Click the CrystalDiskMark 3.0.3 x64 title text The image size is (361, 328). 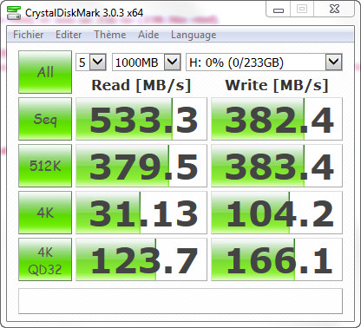[84, 13]
